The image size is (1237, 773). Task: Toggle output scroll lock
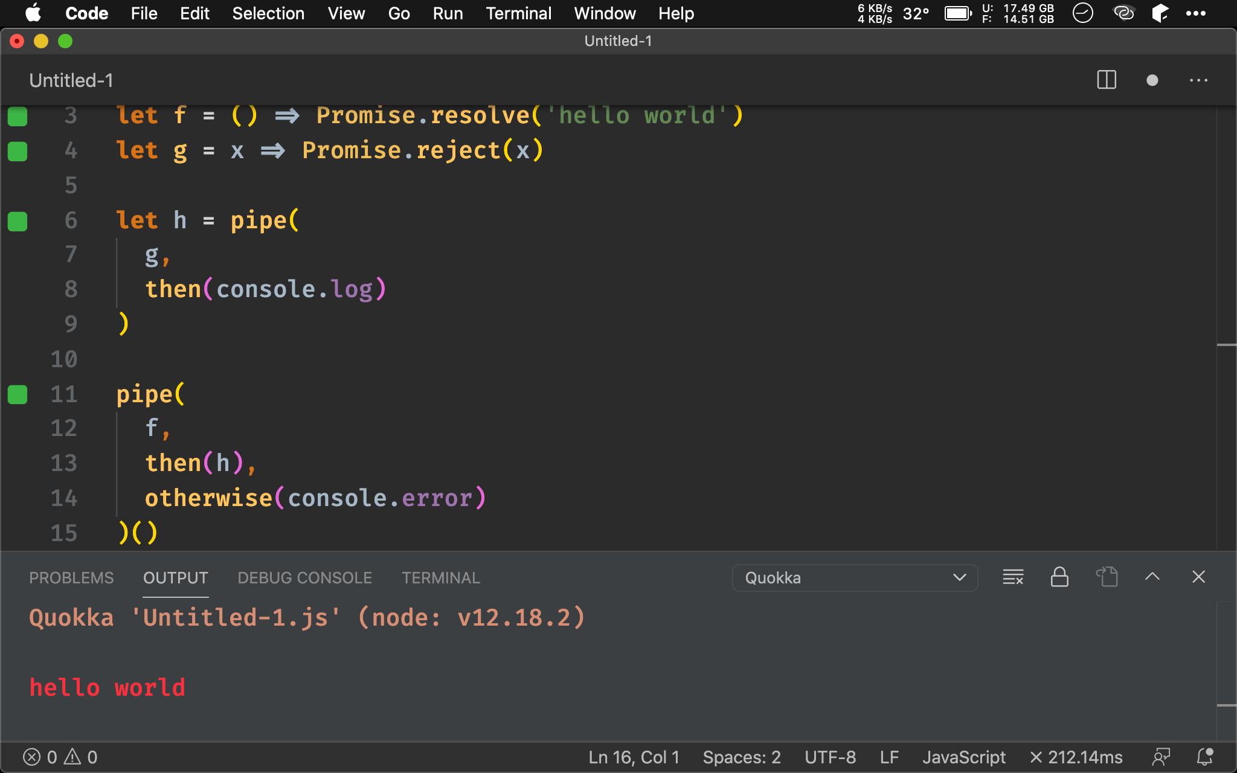click(x=1059, y=577)
